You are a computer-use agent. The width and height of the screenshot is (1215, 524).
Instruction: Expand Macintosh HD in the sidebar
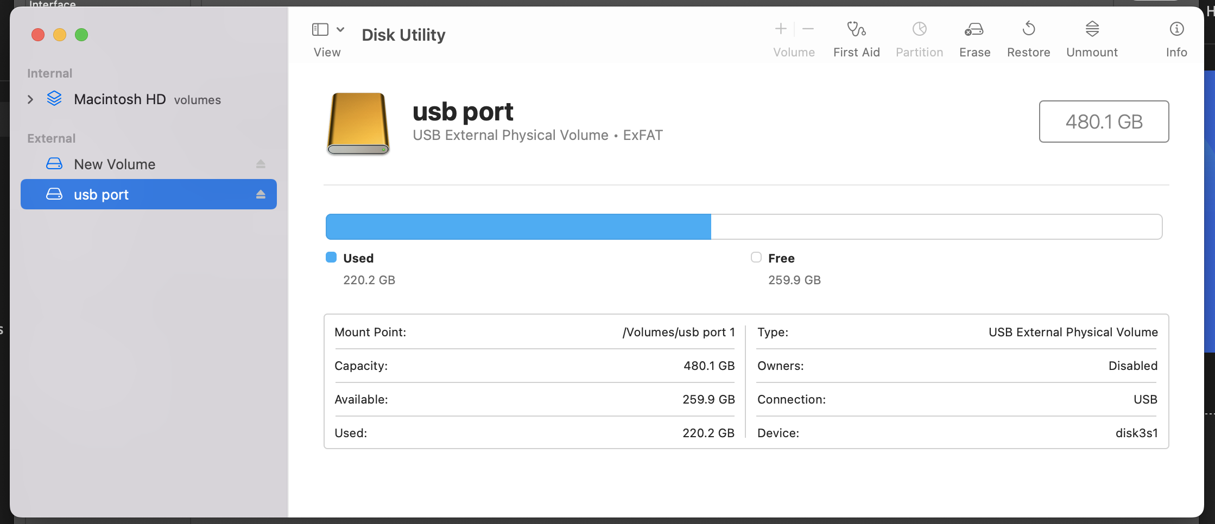coord(30,99)
